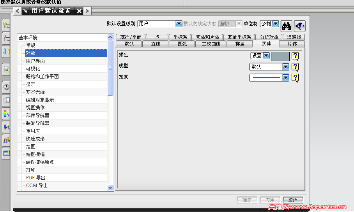Switch to the 基准/平面 tab
354x212 pixels.
(131, 37)
